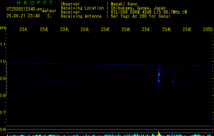
Task: Click the 2347 time axis label
Action: click(x=146, y=29)
